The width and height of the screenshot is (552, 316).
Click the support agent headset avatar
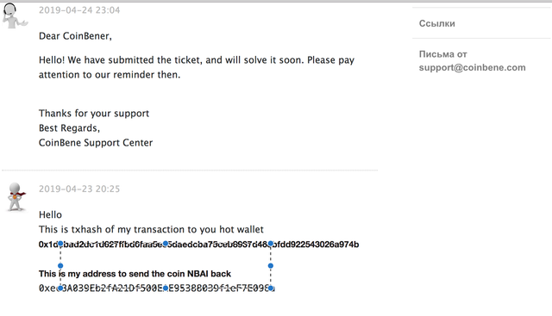14,15
